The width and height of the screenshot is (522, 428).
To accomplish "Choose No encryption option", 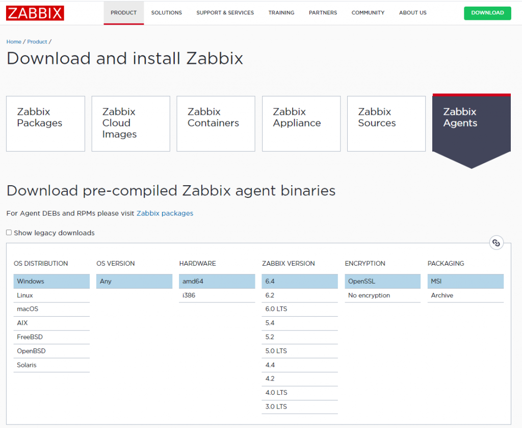I will tap(383, 295).
